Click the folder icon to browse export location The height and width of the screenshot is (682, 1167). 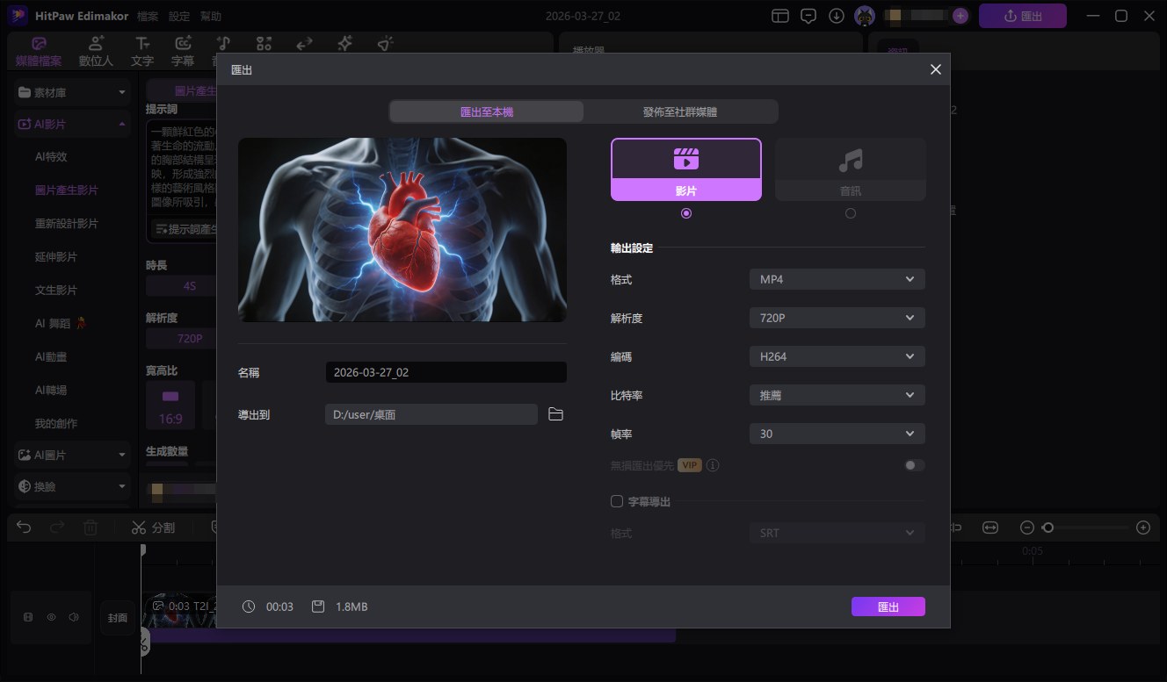tap(555, 414)
